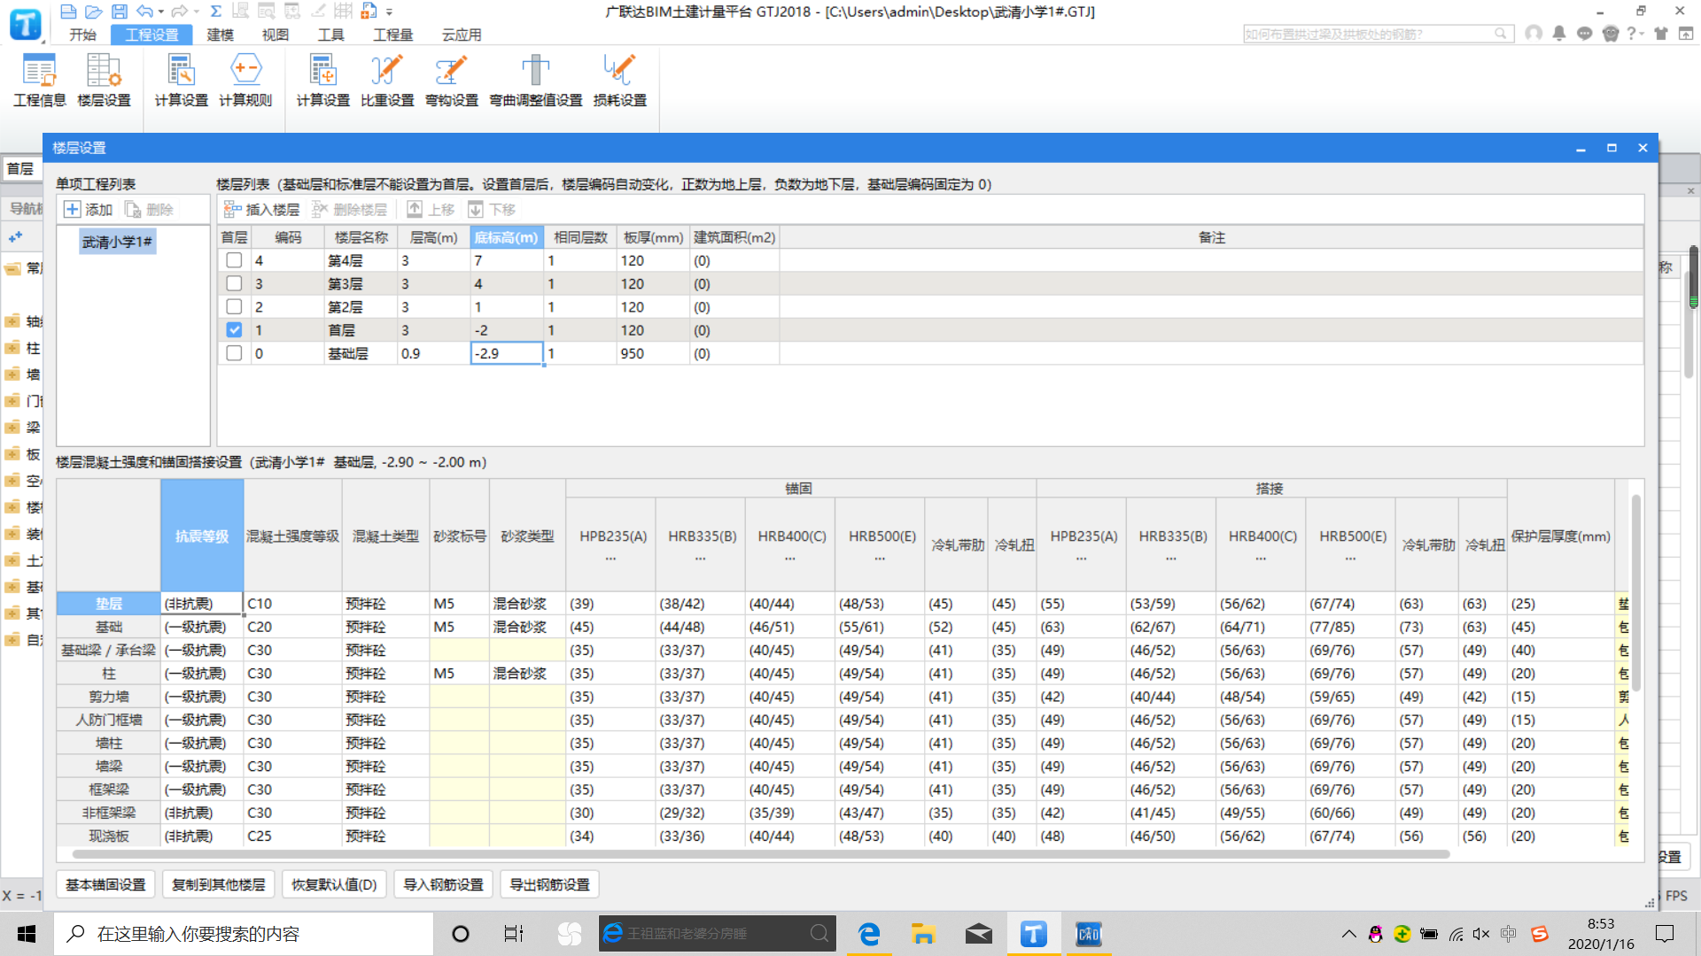Screen dimensions: 1701x956
Task: Switch to the 建模 ribbon tab
Action: point(221,35)
